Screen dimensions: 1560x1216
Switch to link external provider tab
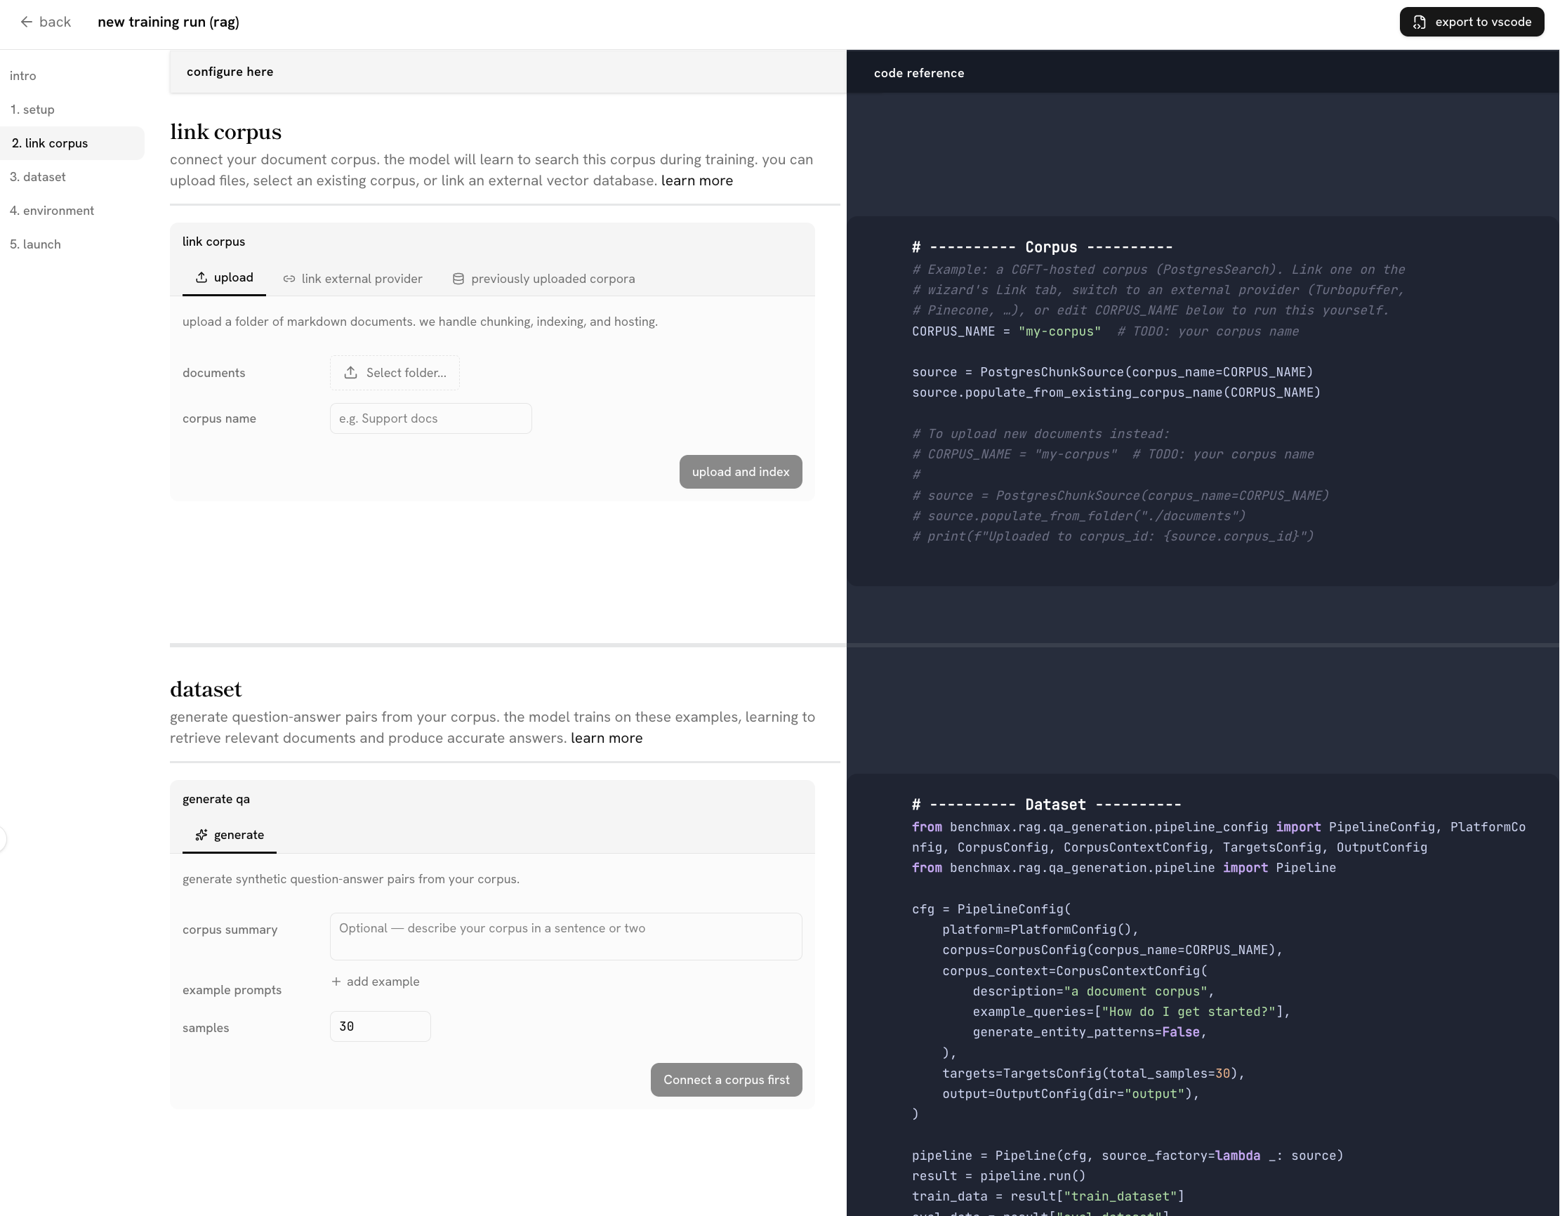point(353,279)
